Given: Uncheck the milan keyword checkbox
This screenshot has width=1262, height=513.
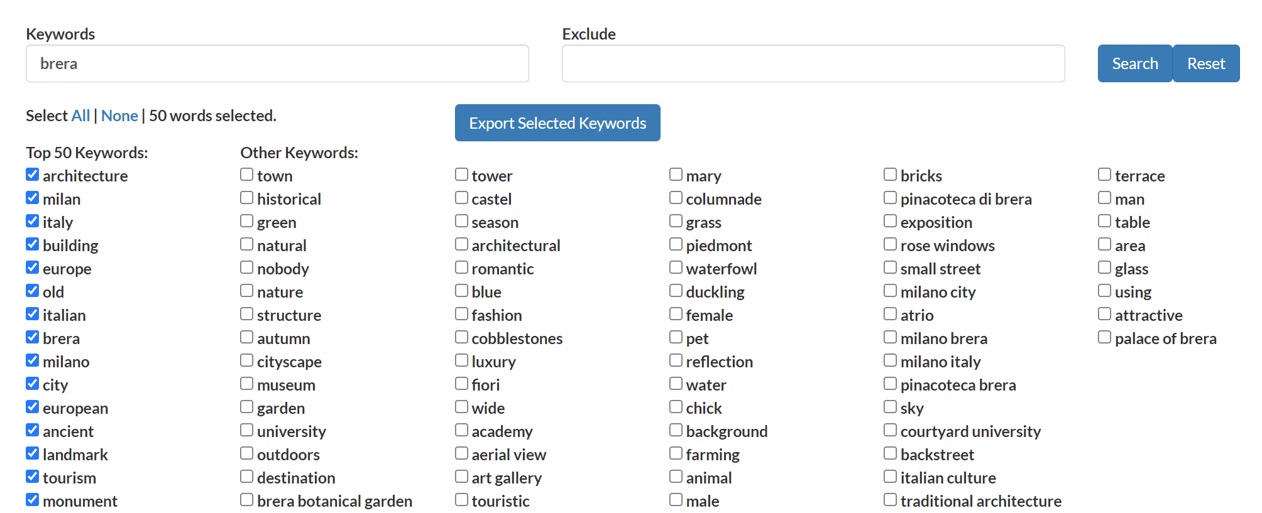Looking at the screenshot, I should coord(33,198).
